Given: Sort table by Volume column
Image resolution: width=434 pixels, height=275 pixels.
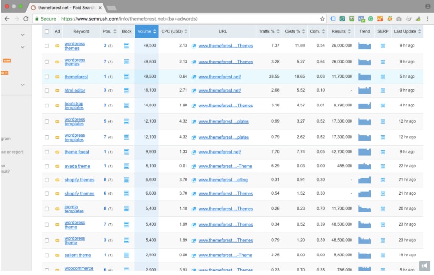Looking at the screenshot, I should (x=146, y=32).
